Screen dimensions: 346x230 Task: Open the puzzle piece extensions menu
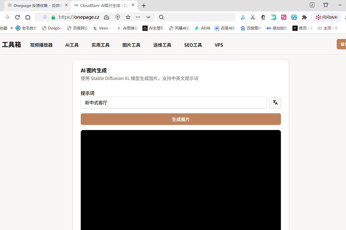click(x=304, y=17)
